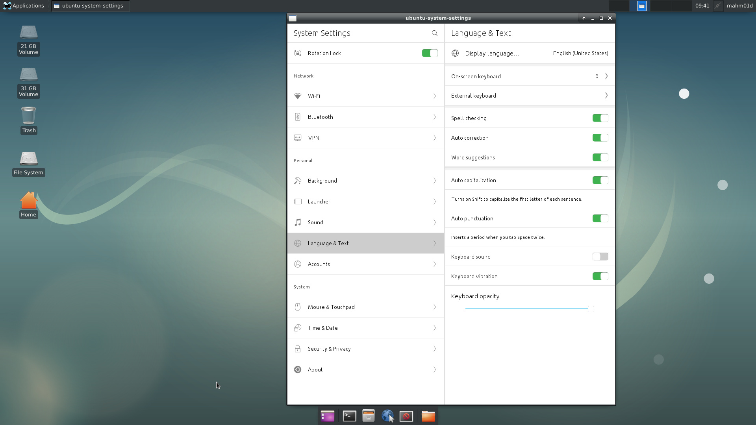
Task: Click the Security & Privacy lock icon
Action: 298,349
